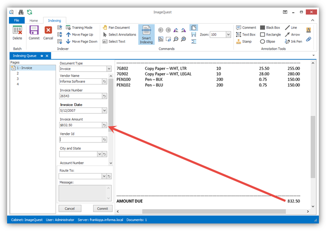Rotate page counterclockwise
The image size is (326, 231).
click(176, 30)
